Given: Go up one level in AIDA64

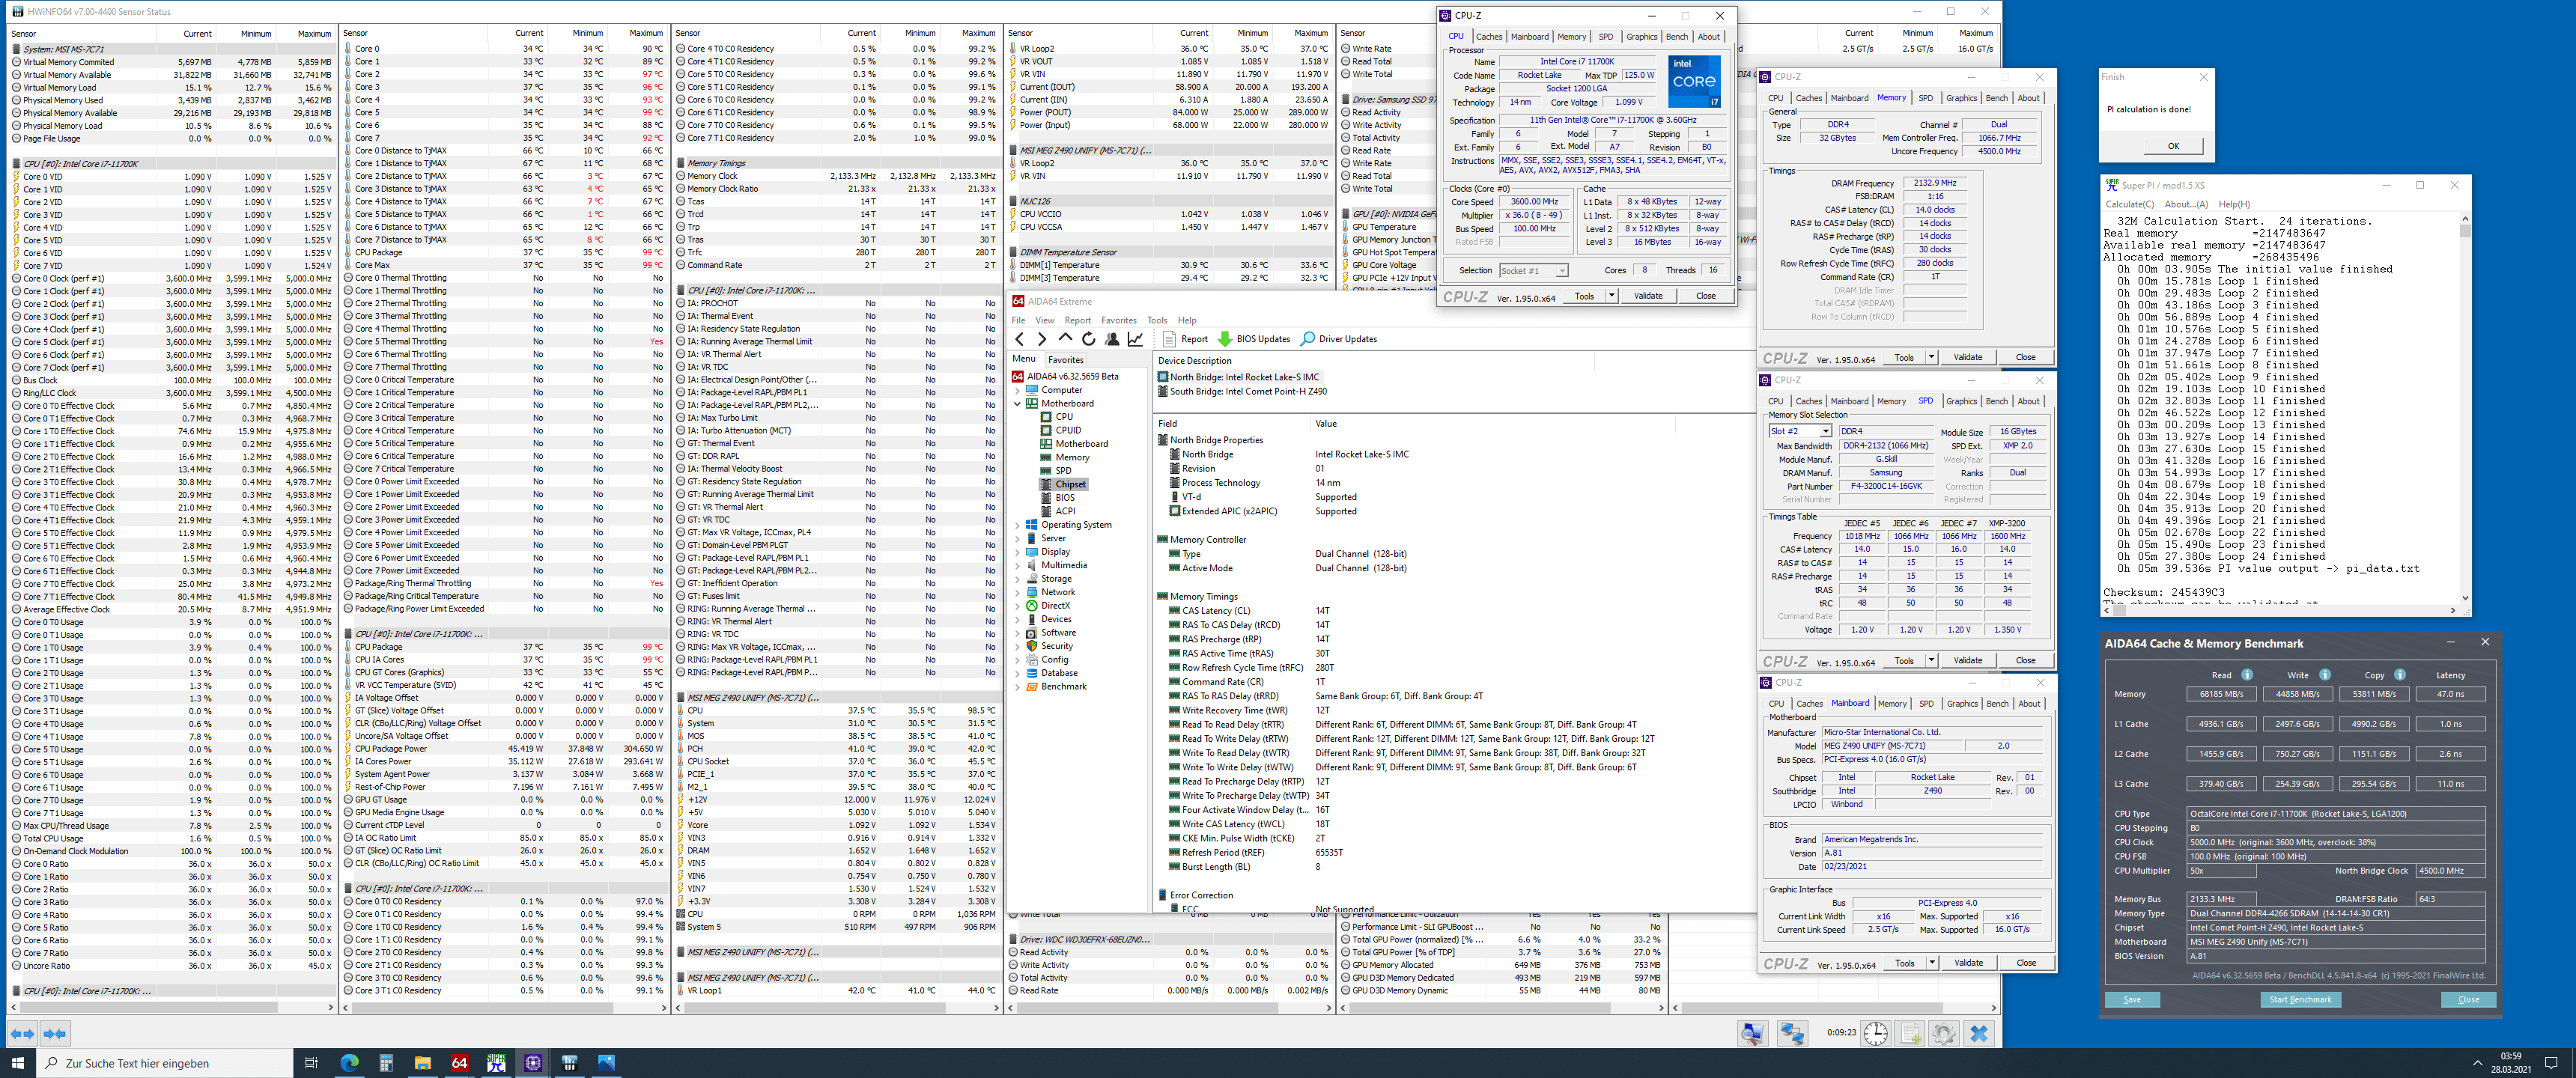Looking at the screenshot, I should pos(1065,339).
